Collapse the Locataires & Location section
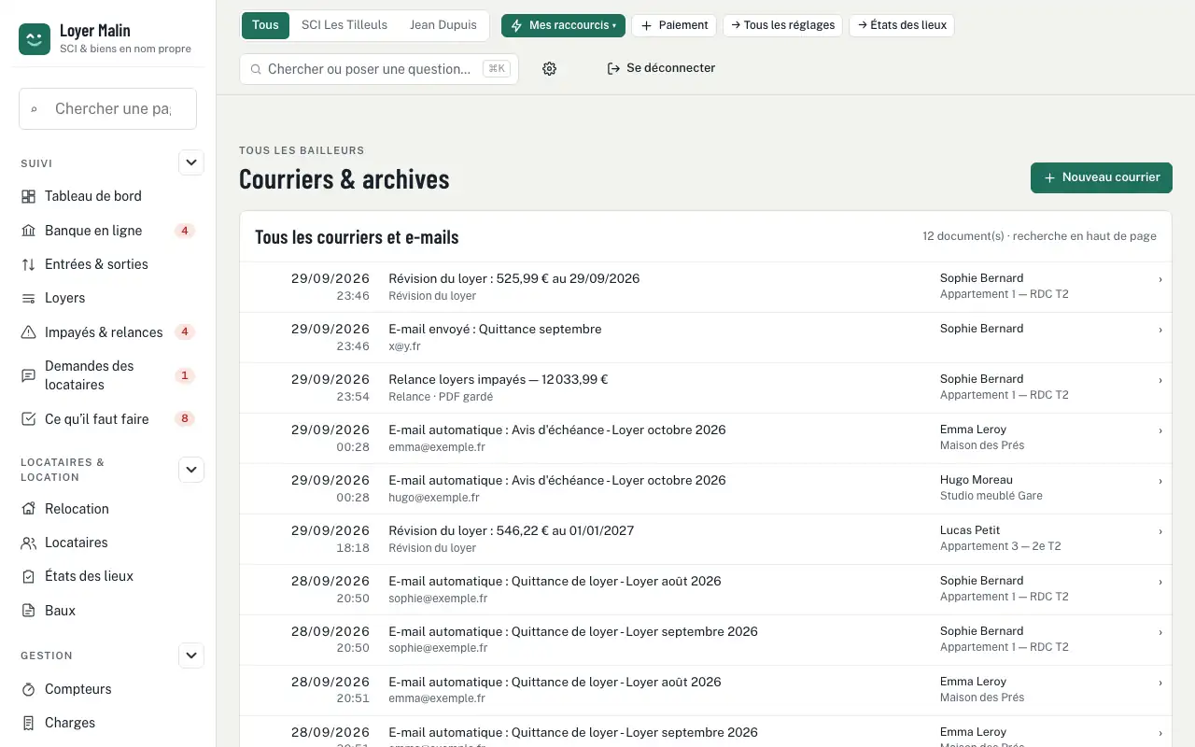Screen dimensions: 1195x747 [x=191, y=470]
